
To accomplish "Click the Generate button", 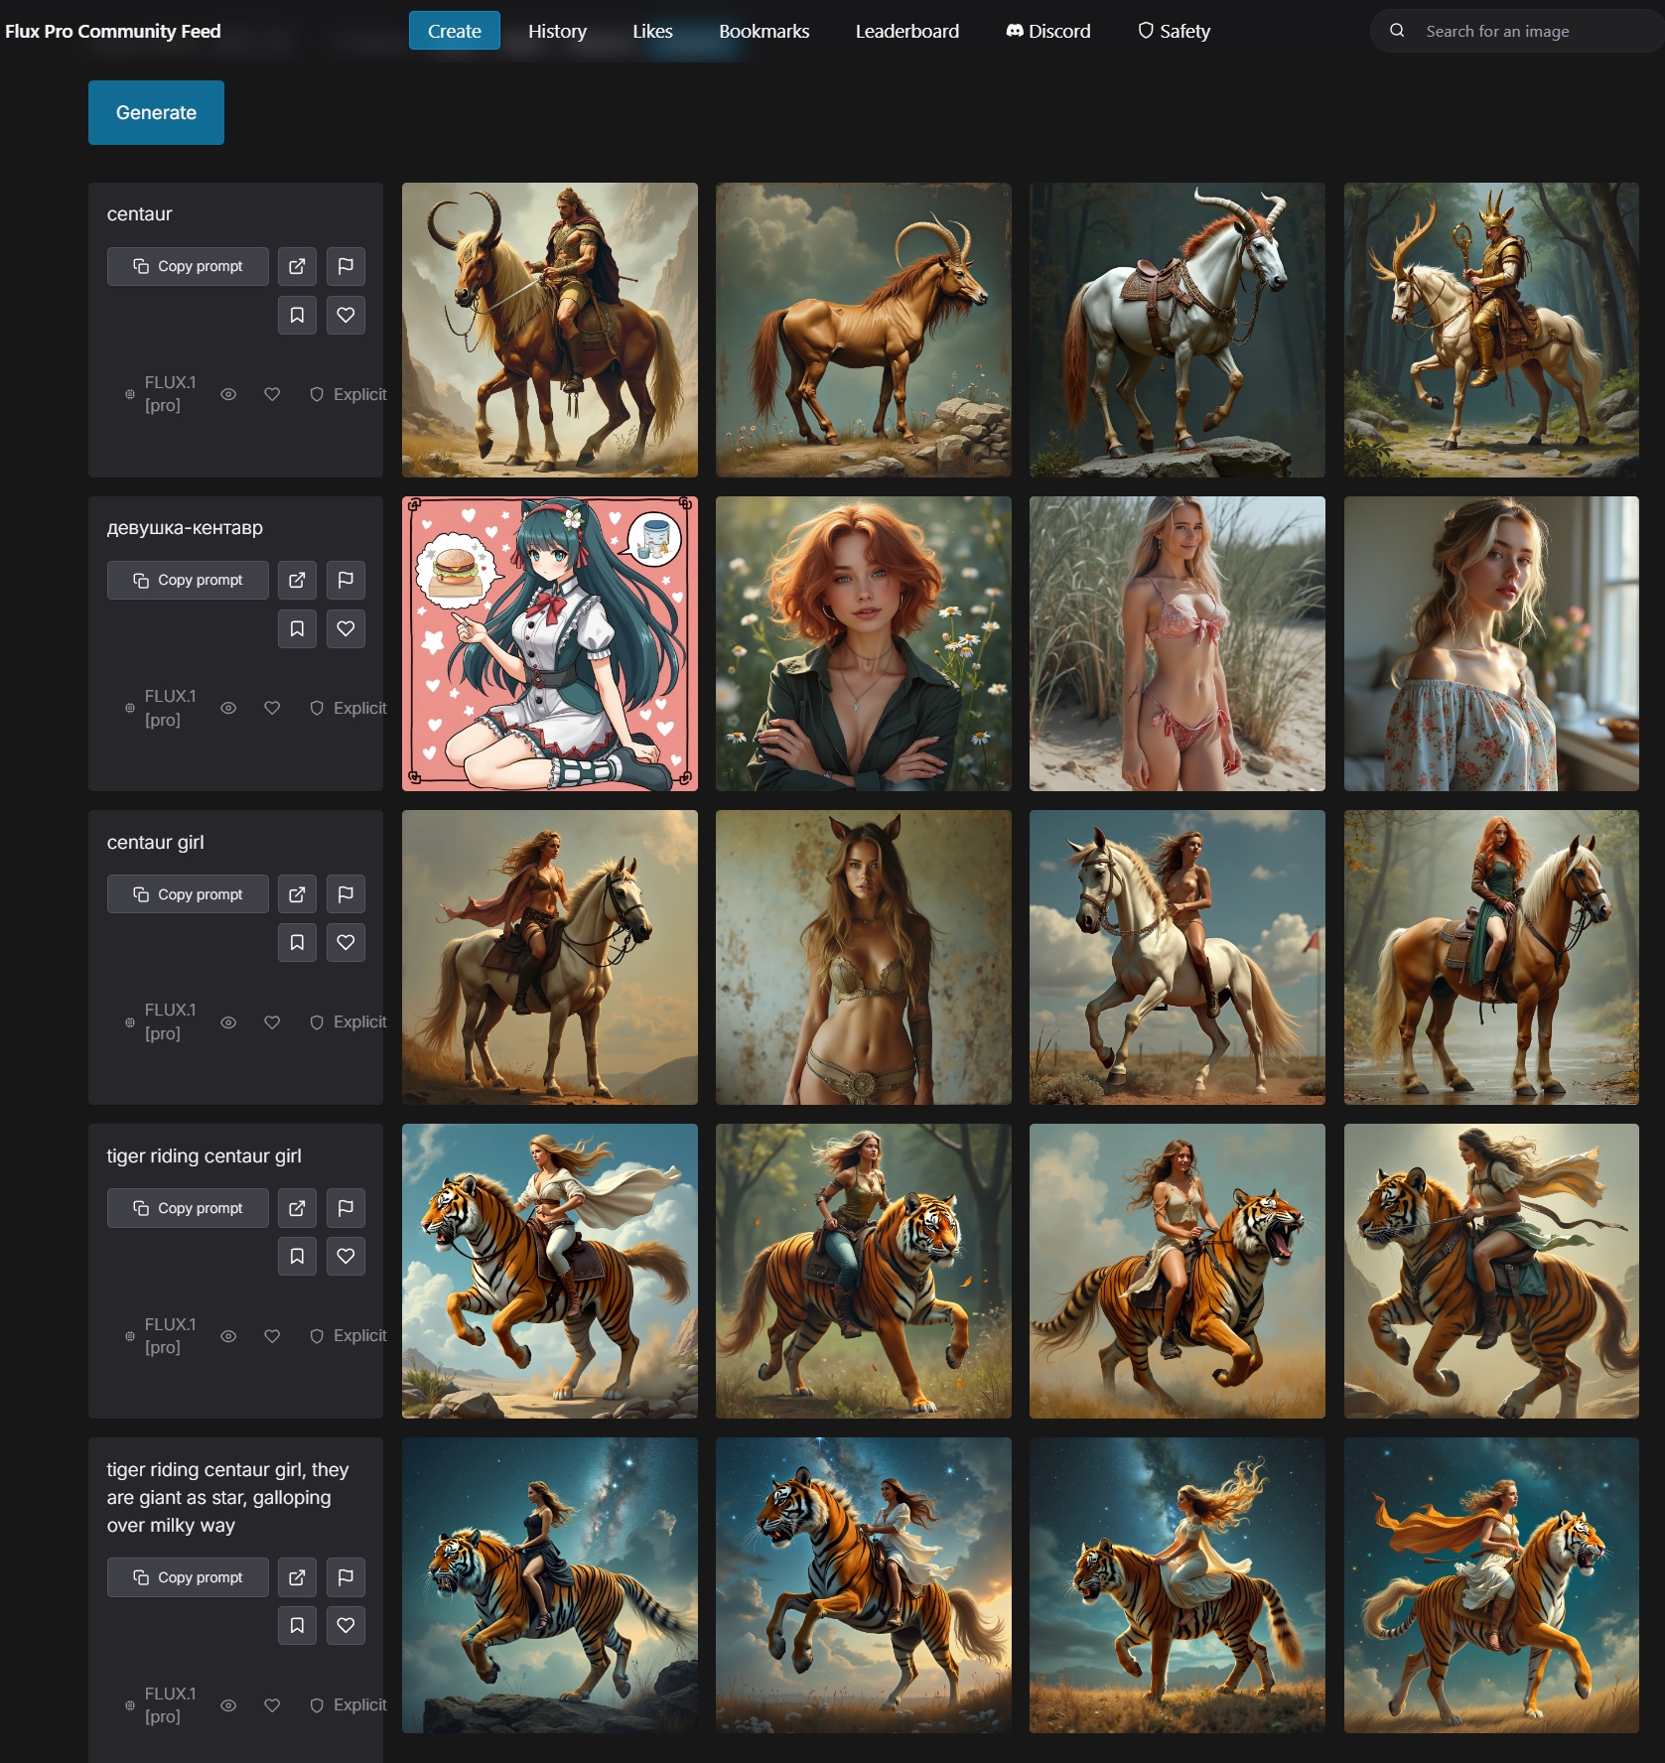I will pos(156,112).
